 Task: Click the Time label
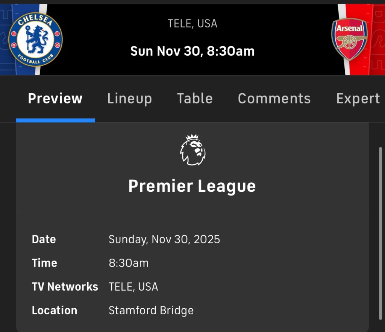[x=44, y=263]
